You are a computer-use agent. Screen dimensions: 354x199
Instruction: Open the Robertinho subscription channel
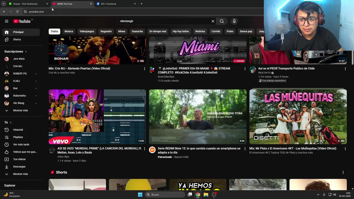[21, 96]
